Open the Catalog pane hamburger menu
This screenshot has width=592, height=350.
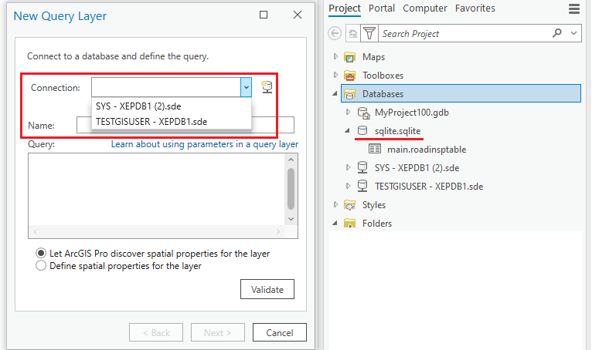(574, 8)
